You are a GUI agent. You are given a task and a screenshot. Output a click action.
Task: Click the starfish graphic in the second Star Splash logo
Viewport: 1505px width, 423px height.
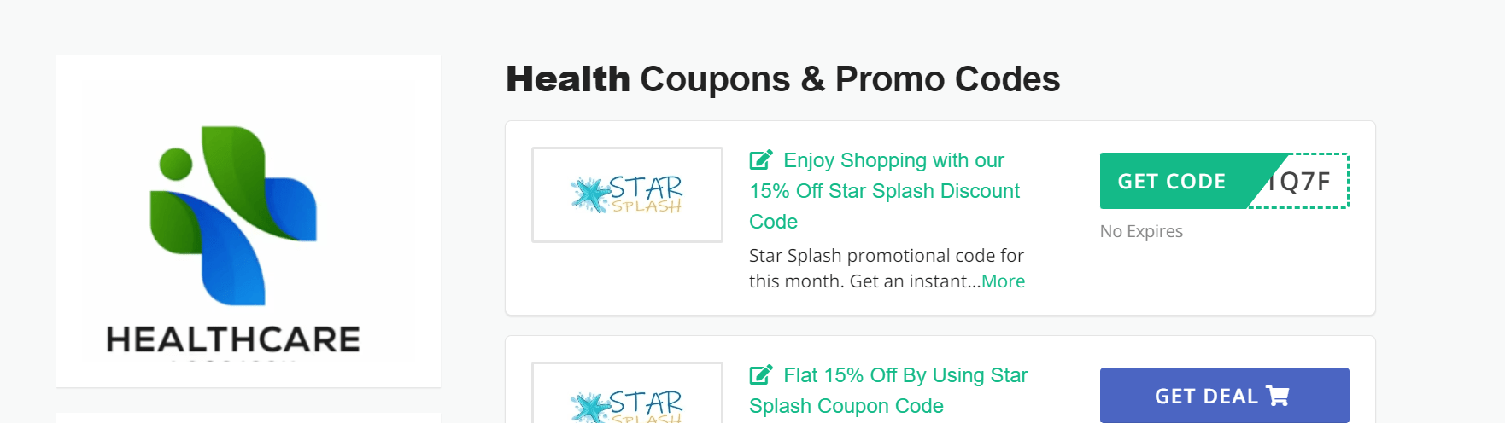[x=589, y=408]
